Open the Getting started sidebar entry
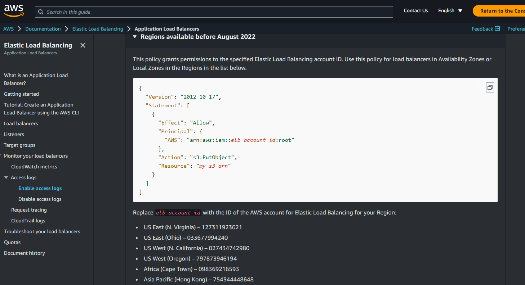Image resolution: width=525 pixels, height=285 pixels. pos(21,94)
